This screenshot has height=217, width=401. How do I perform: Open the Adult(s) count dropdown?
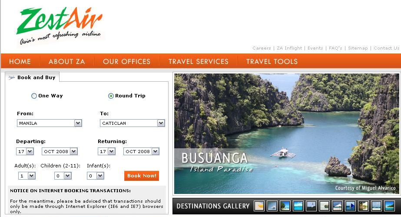[x=27, y=176]
